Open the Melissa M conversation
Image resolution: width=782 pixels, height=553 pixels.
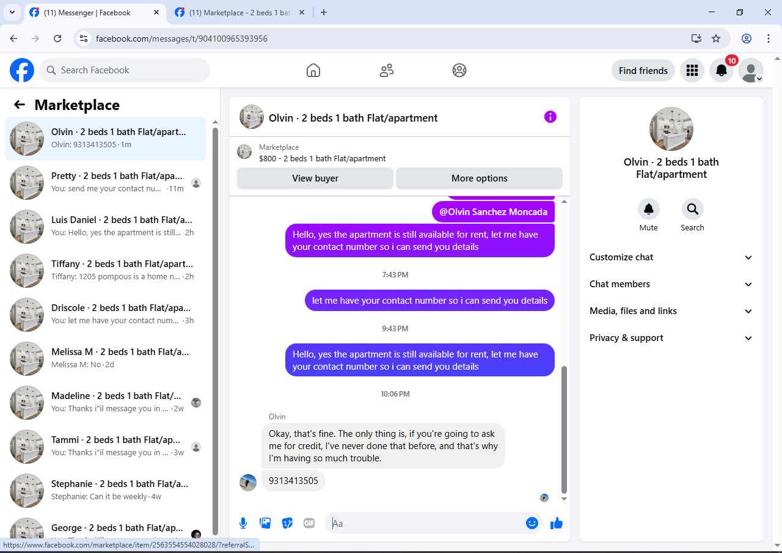coord(106,359)
